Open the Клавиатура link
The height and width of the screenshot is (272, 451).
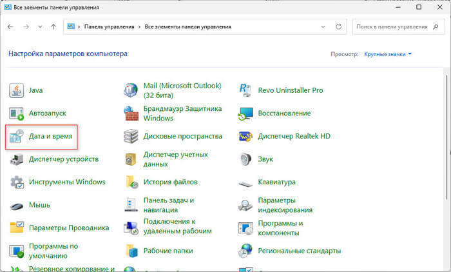coord(276,182)
